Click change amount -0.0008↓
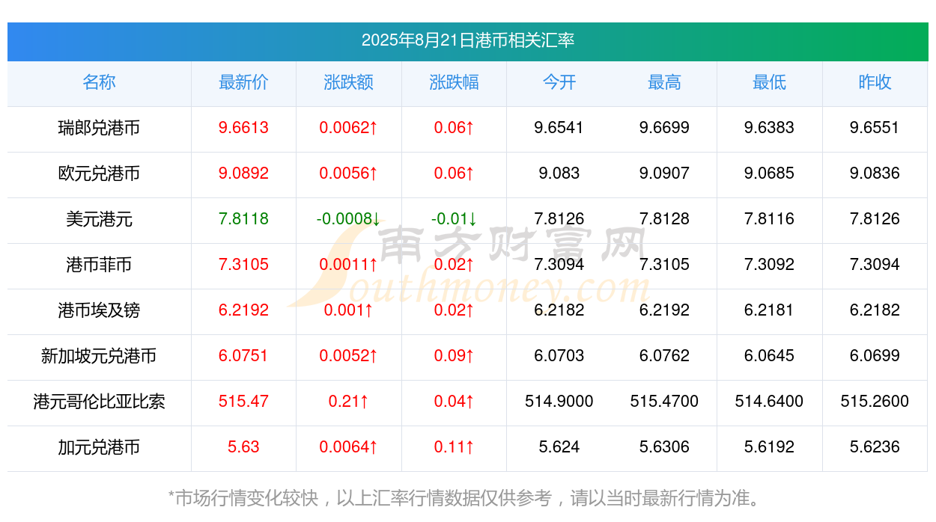The width and height of the screenshot is (936, 522). (x=349, y=219)
